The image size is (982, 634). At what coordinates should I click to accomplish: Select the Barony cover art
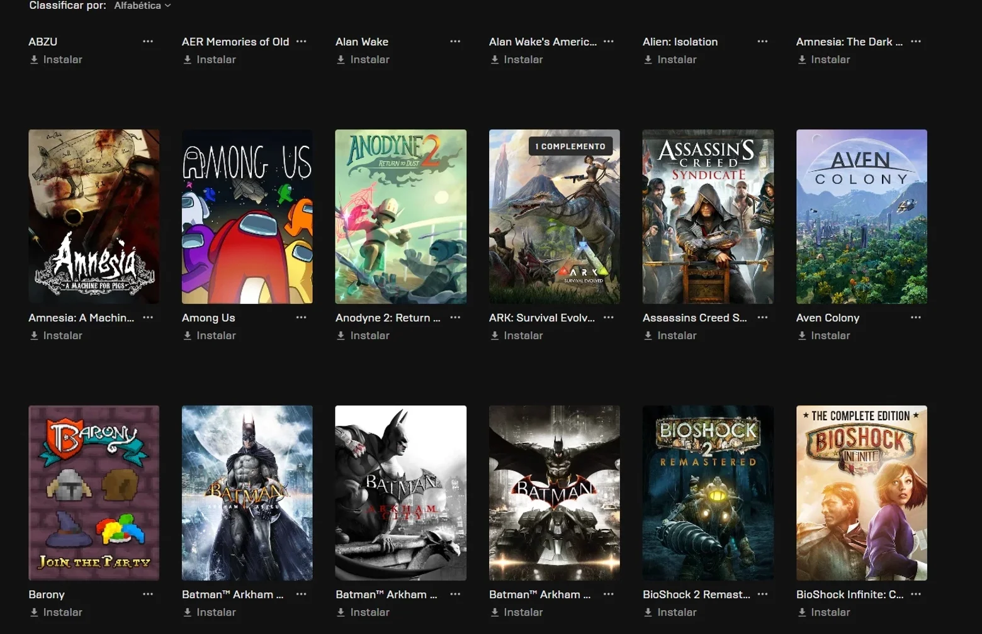(x=94, y=493)
